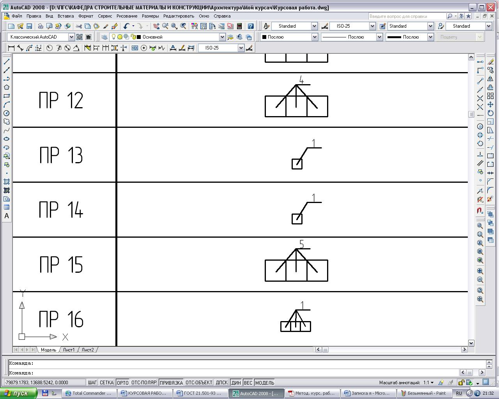
Task: Click the Zoom Realtime magnifier icon
Action: (165, 26)
